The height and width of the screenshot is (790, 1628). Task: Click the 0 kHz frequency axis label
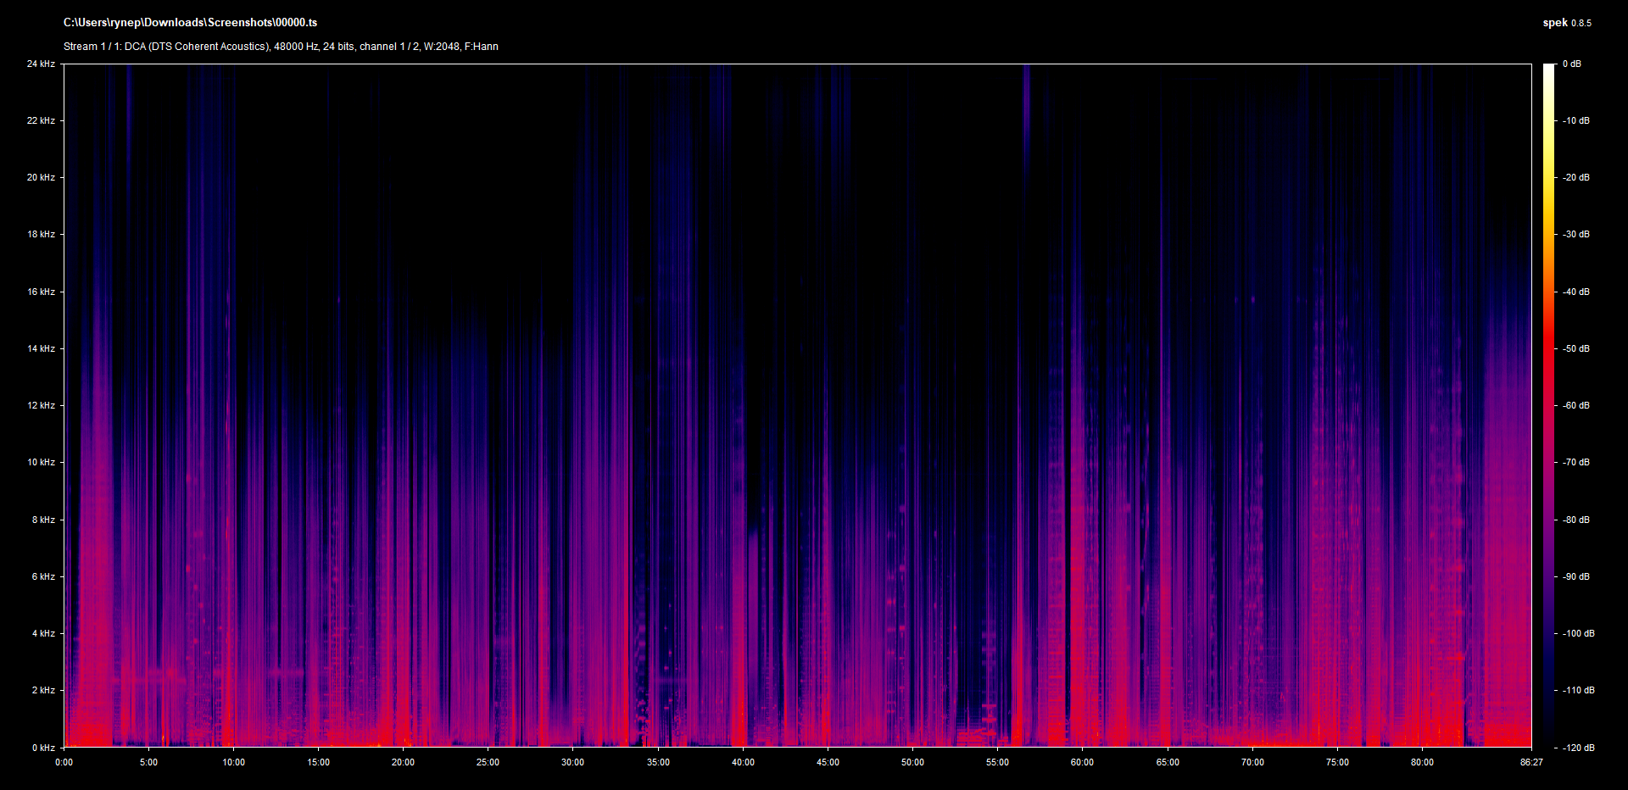tap(43, 748)
